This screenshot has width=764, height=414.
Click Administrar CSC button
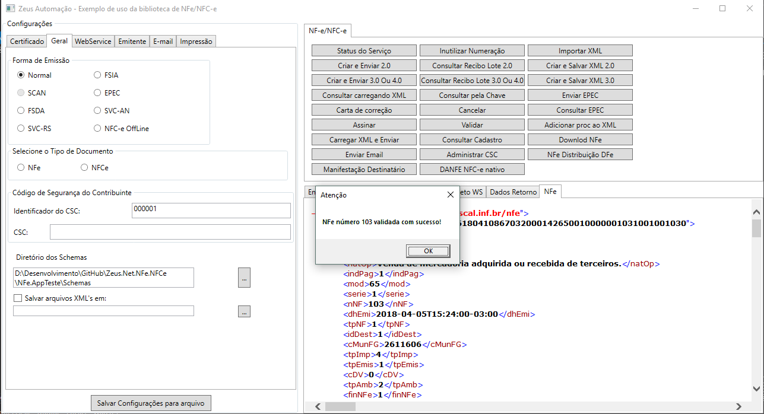pyautogui.click(x=472, y=155)
